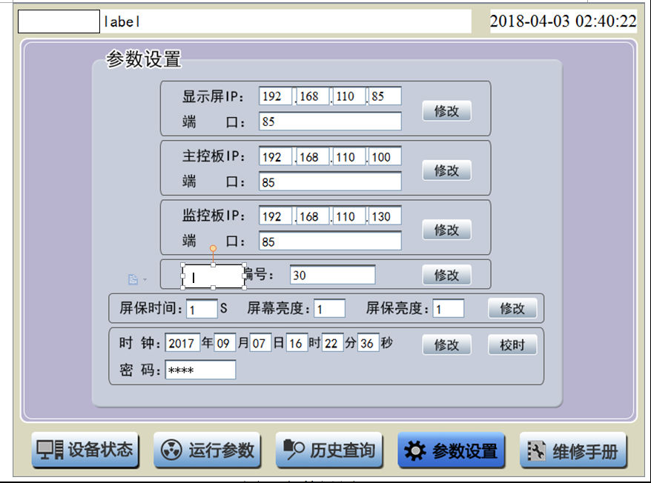Click the orange rotation handle above text box
Viewport: 651px width, 483px height.
tap(214, 249)
